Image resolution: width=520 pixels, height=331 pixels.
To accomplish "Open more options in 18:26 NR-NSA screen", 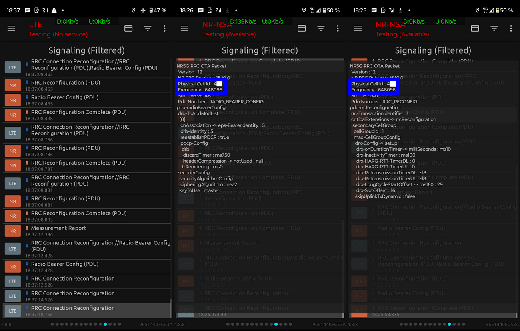I will pos(338,28).
